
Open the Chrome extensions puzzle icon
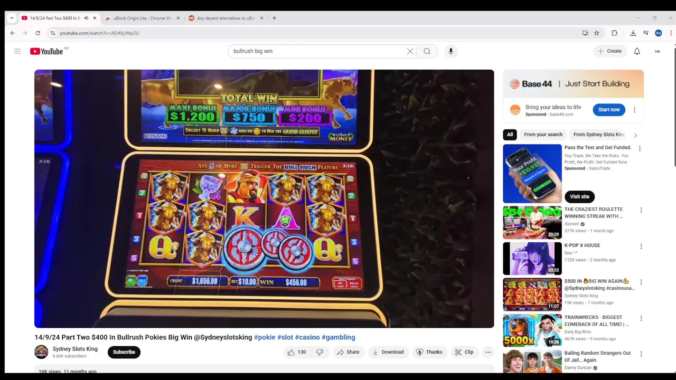[614, 33]
